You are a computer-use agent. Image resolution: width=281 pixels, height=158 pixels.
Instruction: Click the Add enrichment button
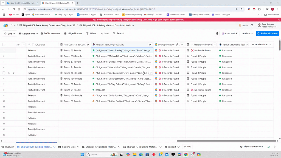(x=268, y=33)
